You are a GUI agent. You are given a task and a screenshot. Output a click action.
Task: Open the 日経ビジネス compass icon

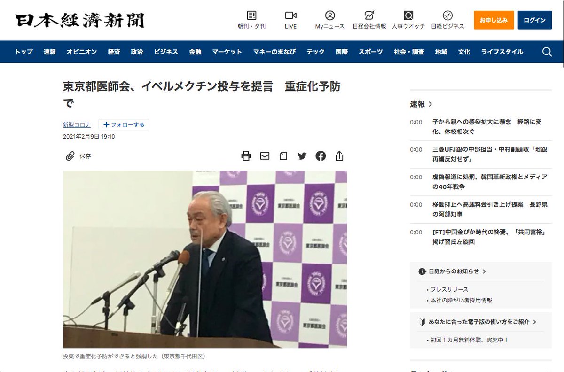click(447, 15)
